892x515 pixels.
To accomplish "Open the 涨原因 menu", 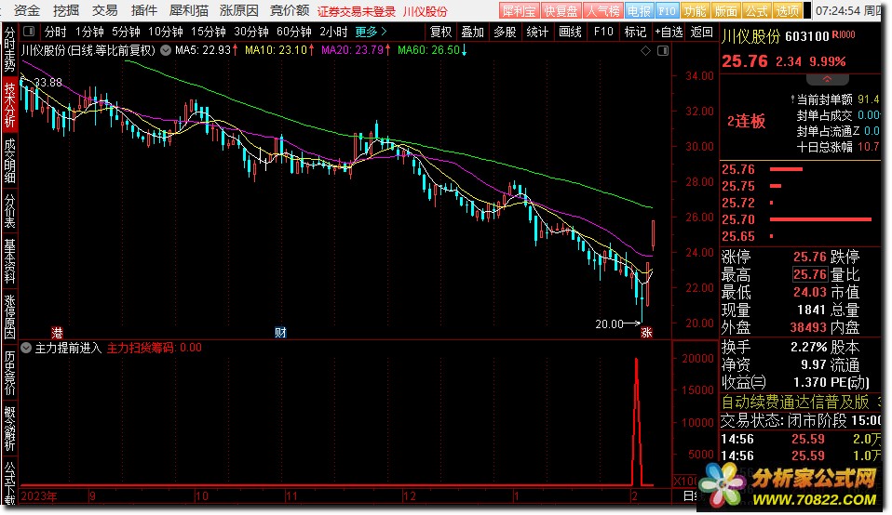I will [x=239, y=10].
